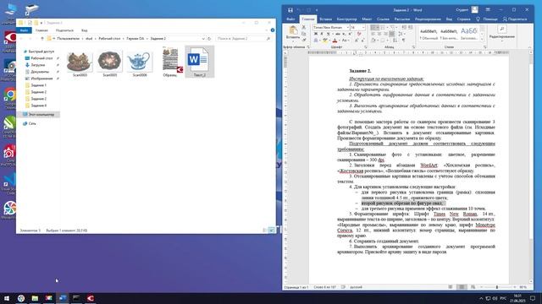Toggle strikethrough formatting in Word

click(337, 34)
